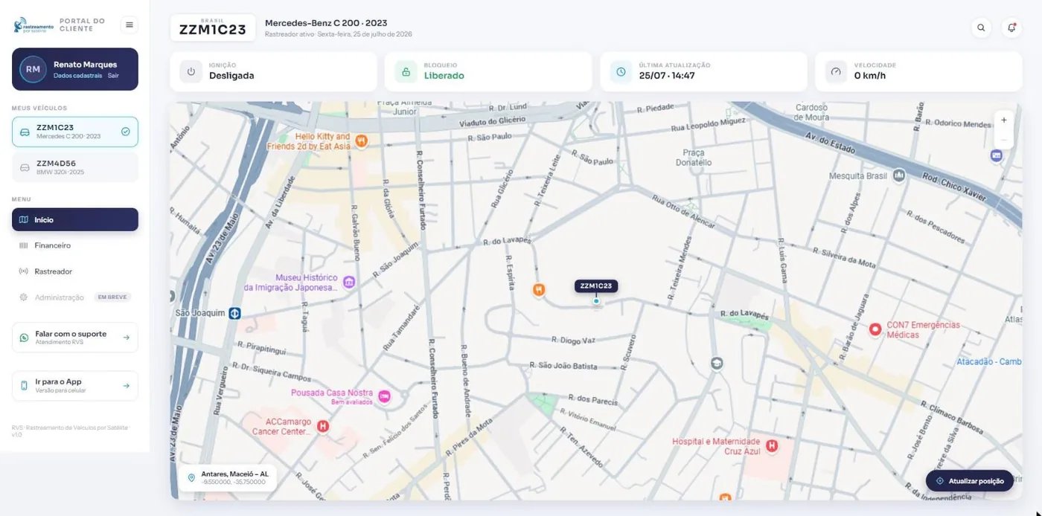Click the check icon on ZZM1C23 card
1042x516 pixels.
click(x=126, y=132)
